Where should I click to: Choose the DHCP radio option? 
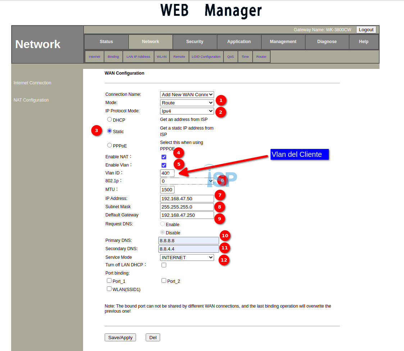(x=109, y=119)
